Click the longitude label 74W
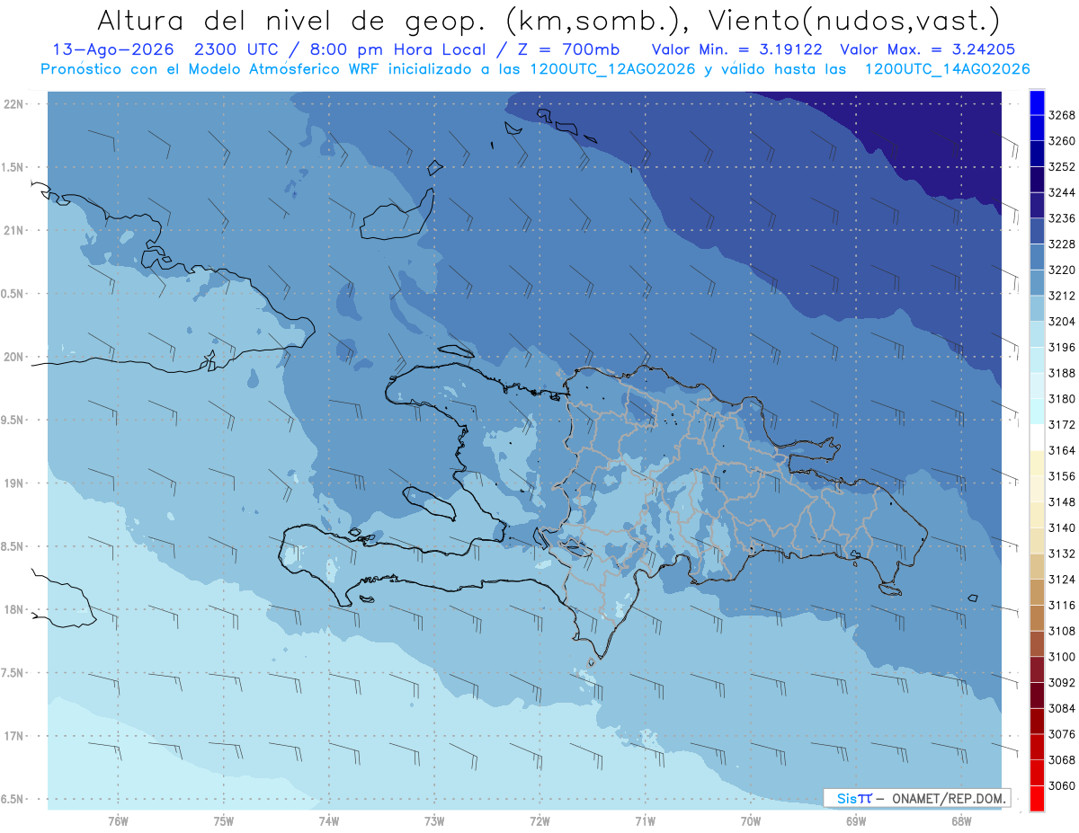Viewport: 1079px width, 833px height. pos(329,821)
